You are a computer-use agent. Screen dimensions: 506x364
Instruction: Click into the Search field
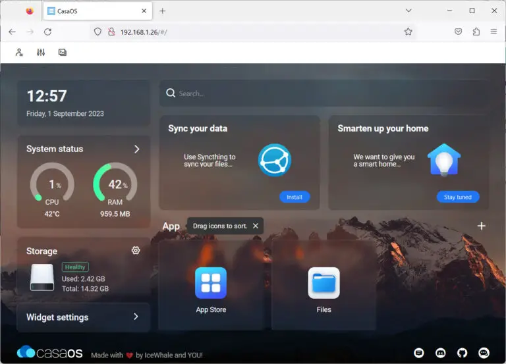(323, 93)
